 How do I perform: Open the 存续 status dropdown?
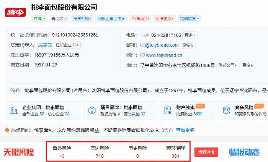pyautogui.click(x=39, y=19)
